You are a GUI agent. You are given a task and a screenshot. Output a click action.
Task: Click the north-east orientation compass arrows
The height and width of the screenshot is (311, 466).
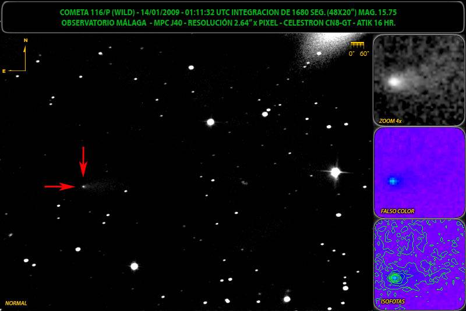coord(17,58)
